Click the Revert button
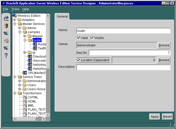This screenshot has width=176, height=129. point(167,117)
